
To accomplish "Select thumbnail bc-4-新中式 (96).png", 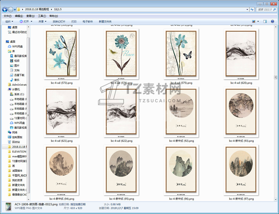I will [181, 170].
